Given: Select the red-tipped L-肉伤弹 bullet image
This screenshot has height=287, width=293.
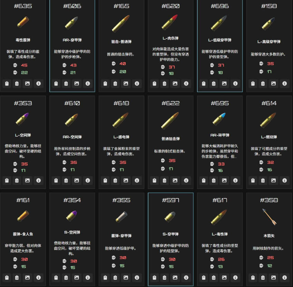Looking at the screenshot, I should click(x=169, y=22).
